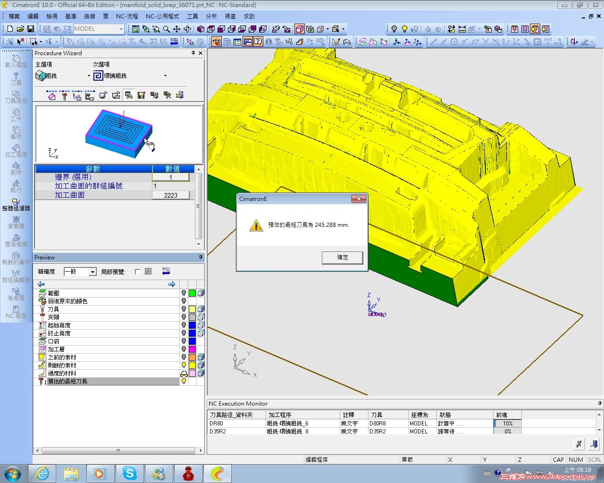Click the geometry eraser step icon in Procedure Wizard
The height and width of the screenshot is (483, 604).
pos(52,96)
